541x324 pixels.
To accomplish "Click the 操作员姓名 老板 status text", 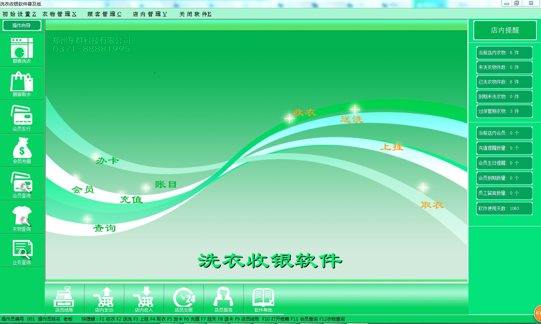I will pyautogui.click(x=55, y=319).
